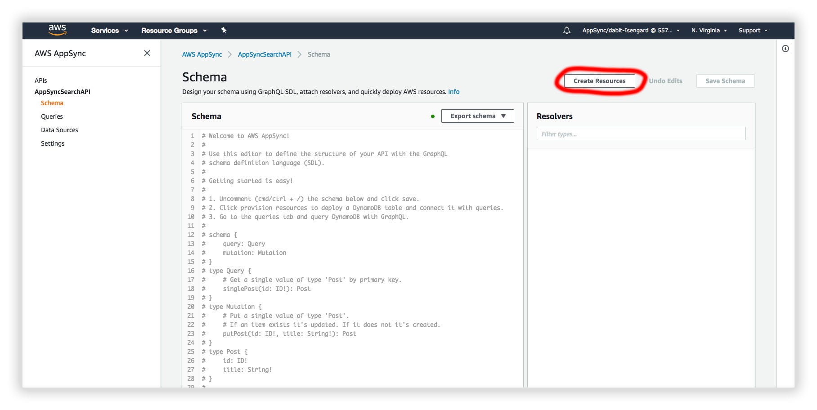Open the Services dropdown

click(x=108, y=30)
